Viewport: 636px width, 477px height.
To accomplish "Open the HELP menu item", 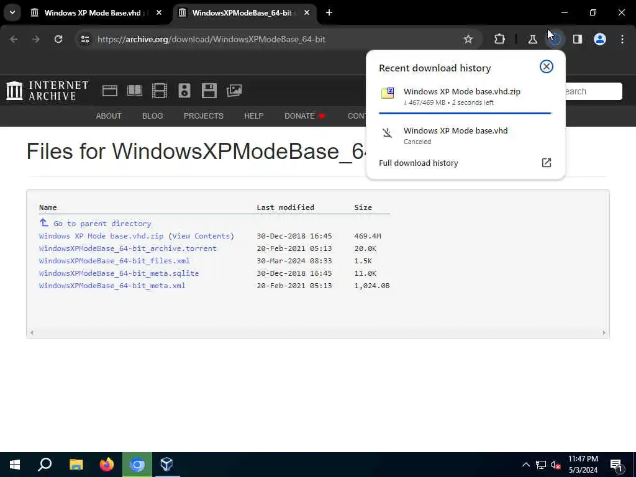I will (253, 116).
